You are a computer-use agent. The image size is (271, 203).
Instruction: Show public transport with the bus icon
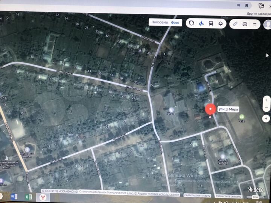click(211, 23)
